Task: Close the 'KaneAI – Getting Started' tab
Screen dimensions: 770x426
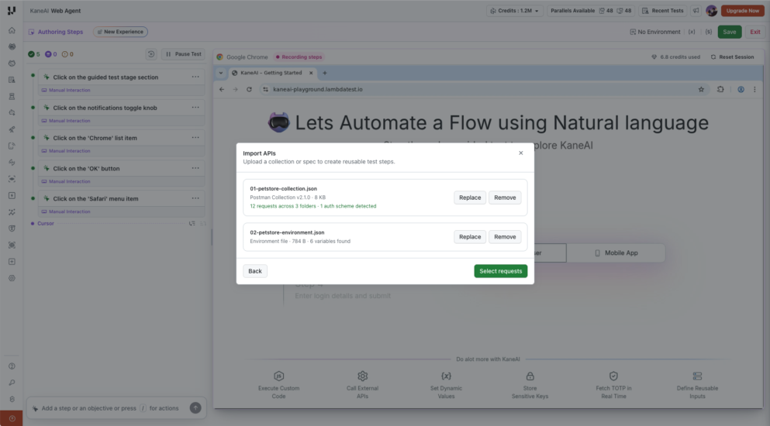Action: (311, 73)
